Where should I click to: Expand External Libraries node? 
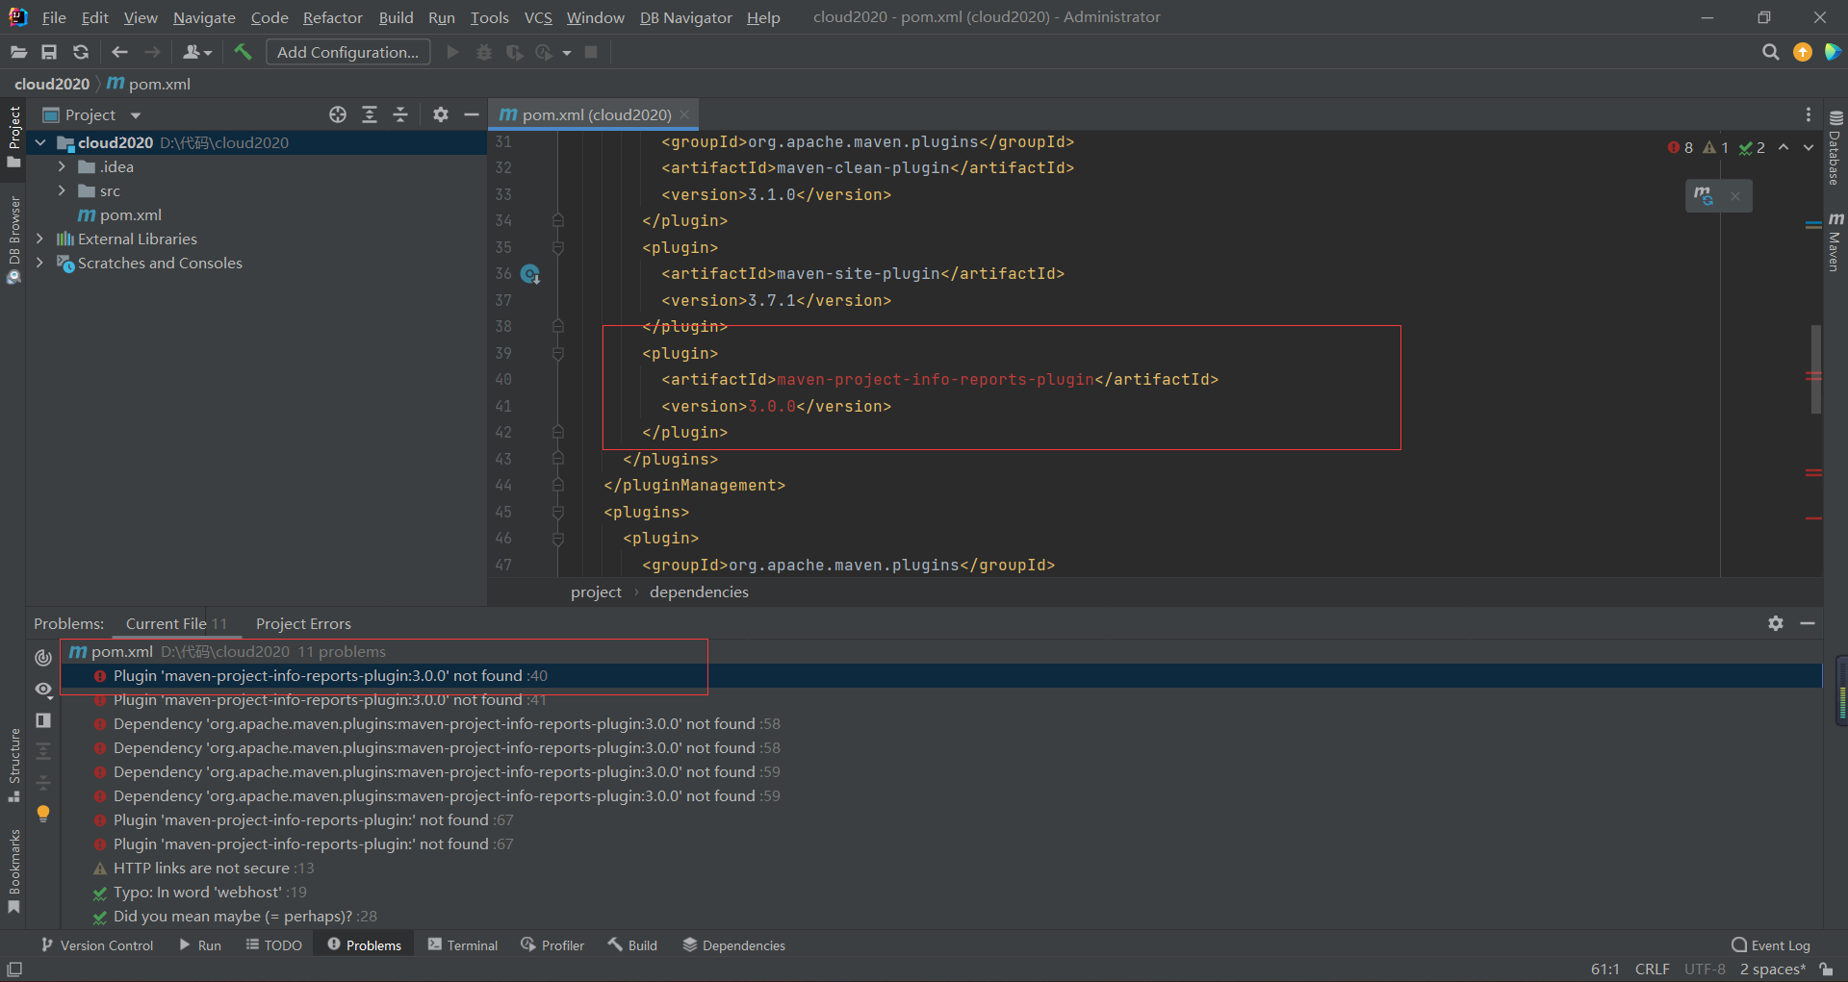point(39,239)
